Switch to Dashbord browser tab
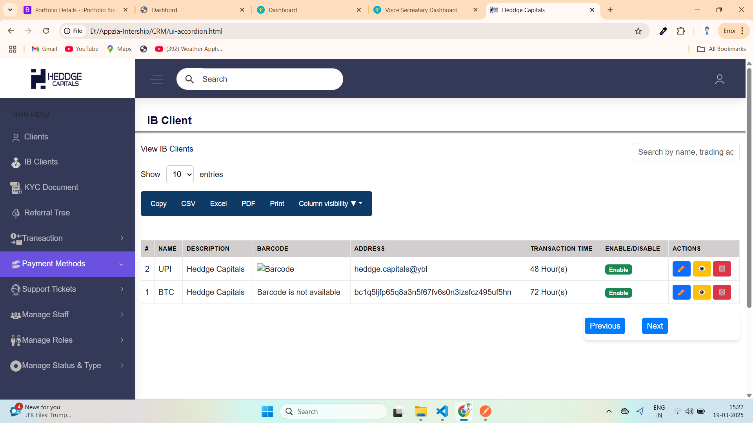Screen dimensions: 753x423 [x=192, y=10]
